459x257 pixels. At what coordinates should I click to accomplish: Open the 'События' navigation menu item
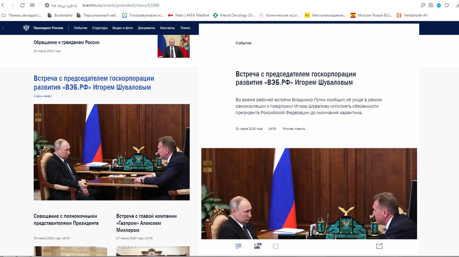tap(80, 28)
